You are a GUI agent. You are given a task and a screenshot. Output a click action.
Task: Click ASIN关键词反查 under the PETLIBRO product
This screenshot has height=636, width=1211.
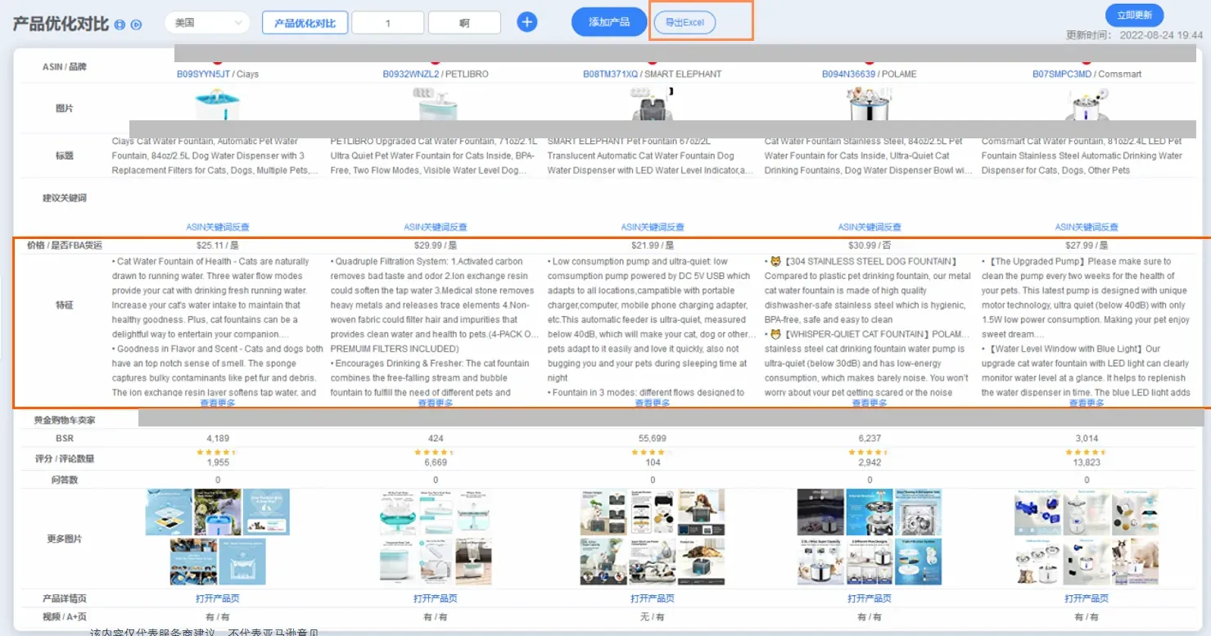click(x=436, y=227)
